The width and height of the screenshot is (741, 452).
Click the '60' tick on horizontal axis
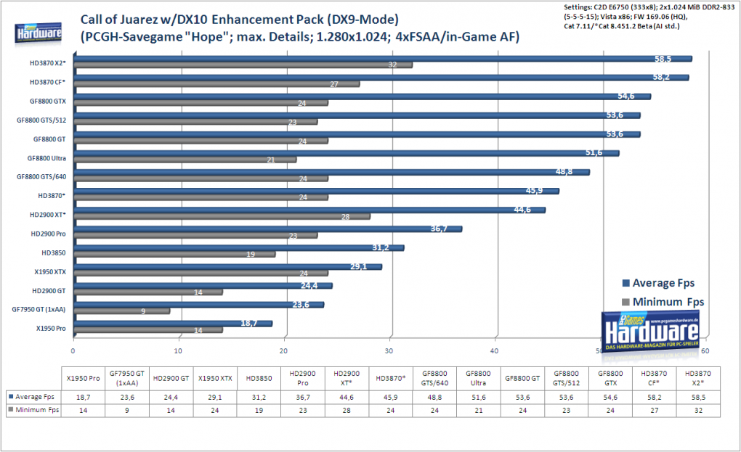[x=705, y=350]
